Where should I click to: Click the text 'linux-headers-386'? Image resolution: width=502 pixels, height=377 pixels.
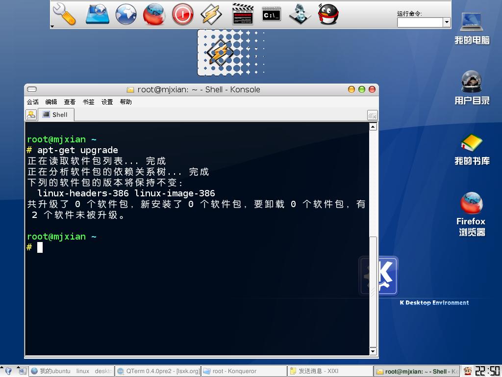[83, 193]
